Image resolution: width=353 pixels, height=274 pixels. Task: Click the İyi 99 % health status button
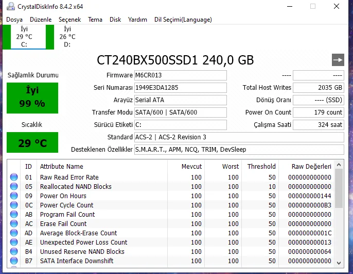click(x=32, y=98)
